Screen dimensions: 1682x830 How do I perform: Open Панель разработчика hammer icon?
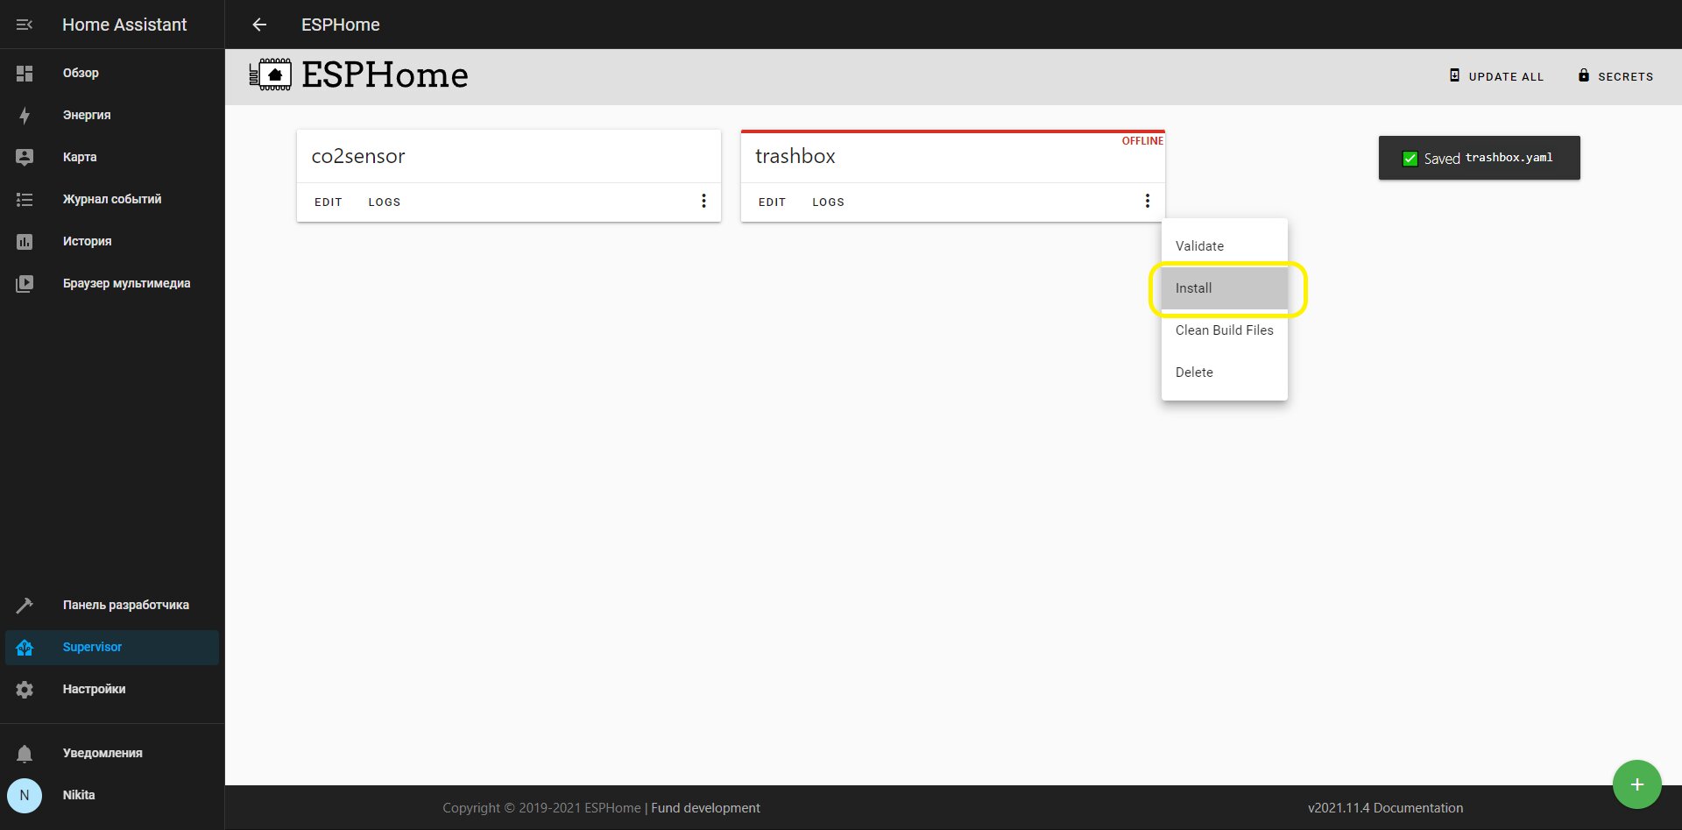coord(25,605)
